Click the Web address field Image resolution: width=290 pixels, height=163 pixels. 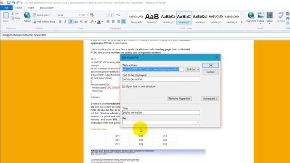(x=153, y=69)
